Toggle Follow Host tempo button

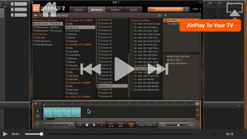click(x=131, y=125)
